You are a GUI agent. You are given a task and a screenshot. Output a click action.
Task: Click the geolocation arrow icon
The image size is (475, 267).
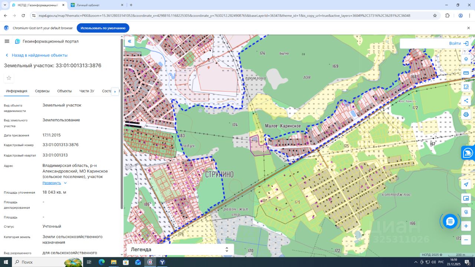tap(466, 184)
